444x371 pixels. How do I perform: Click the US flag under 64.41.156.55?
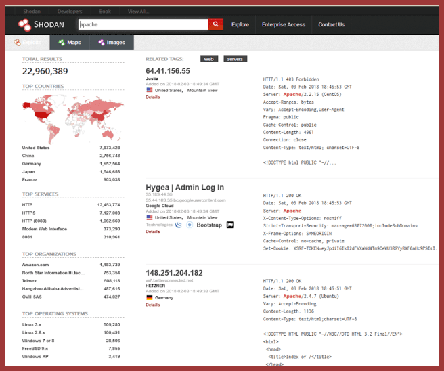[x=150, y=90]
